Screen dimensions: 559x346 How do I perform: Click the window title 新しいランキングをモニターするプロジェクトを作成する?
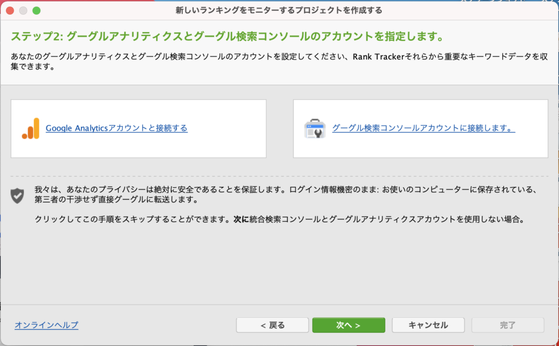pos(279,10)
